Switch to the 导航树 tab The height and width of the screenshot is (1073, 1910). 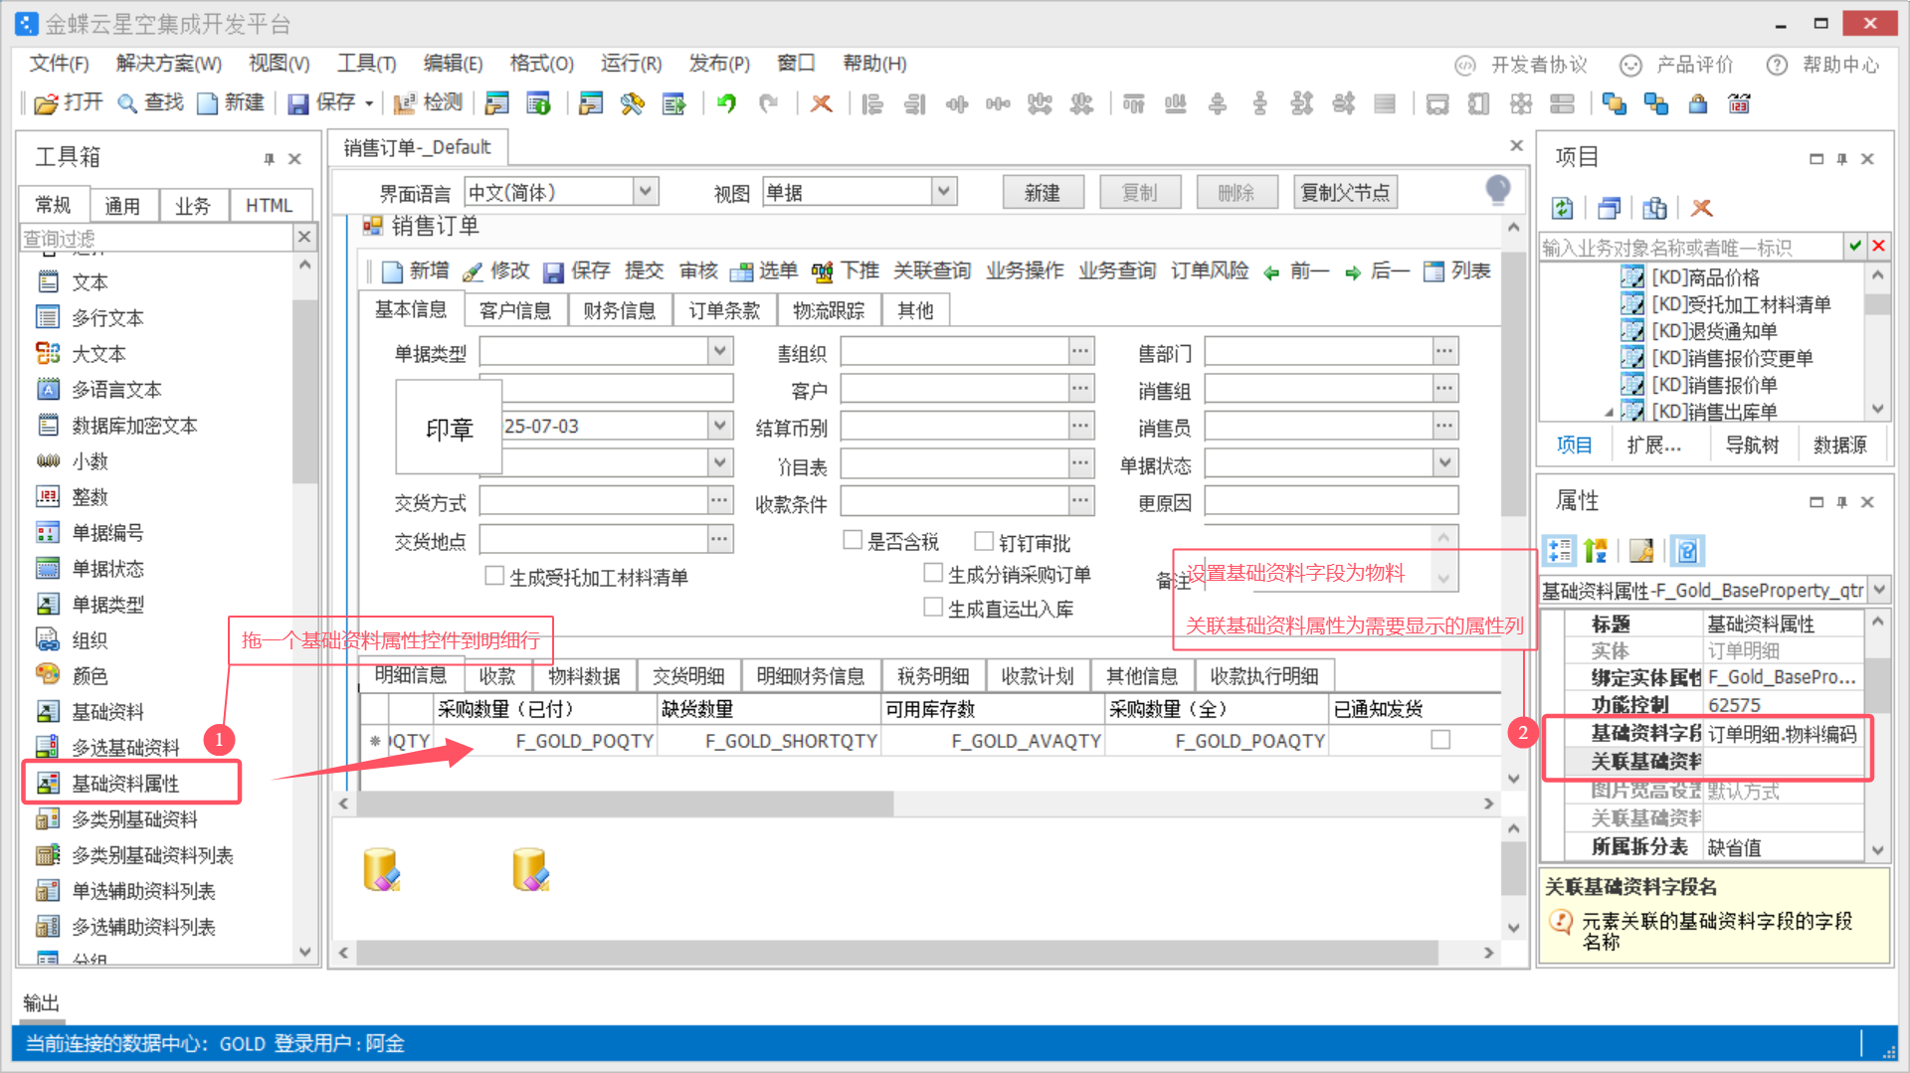1752,445
